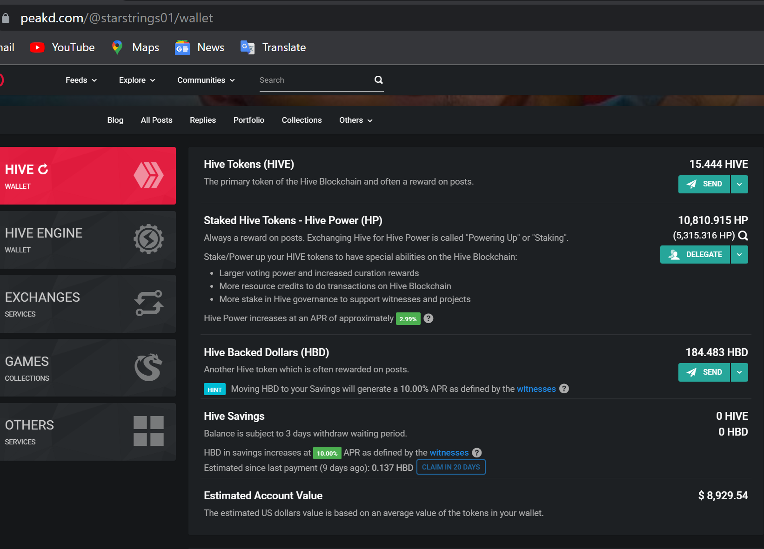764x549 pixels.
Task: Click the Games dragon icon
Action: pos(149,367)
